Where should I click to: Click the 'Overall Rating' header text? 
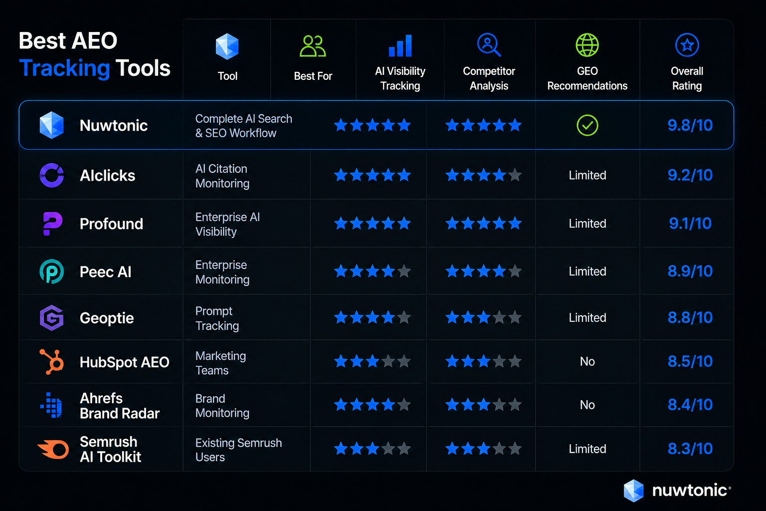(687, 78)
